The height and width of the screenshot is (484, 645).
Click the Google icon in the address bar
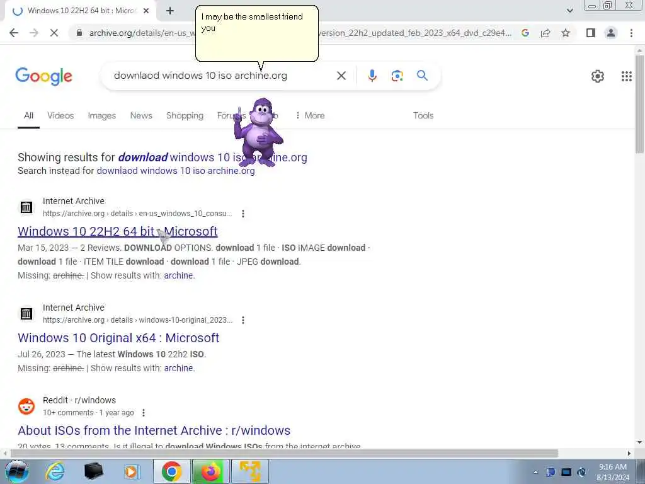click(x=525, y=33)
